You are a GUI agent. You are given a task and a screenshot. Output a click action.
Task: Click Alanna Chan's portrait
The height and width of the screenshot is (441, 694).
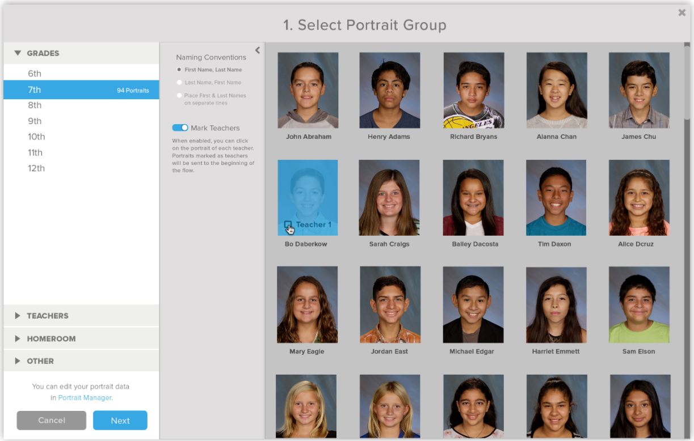[557, 90]
